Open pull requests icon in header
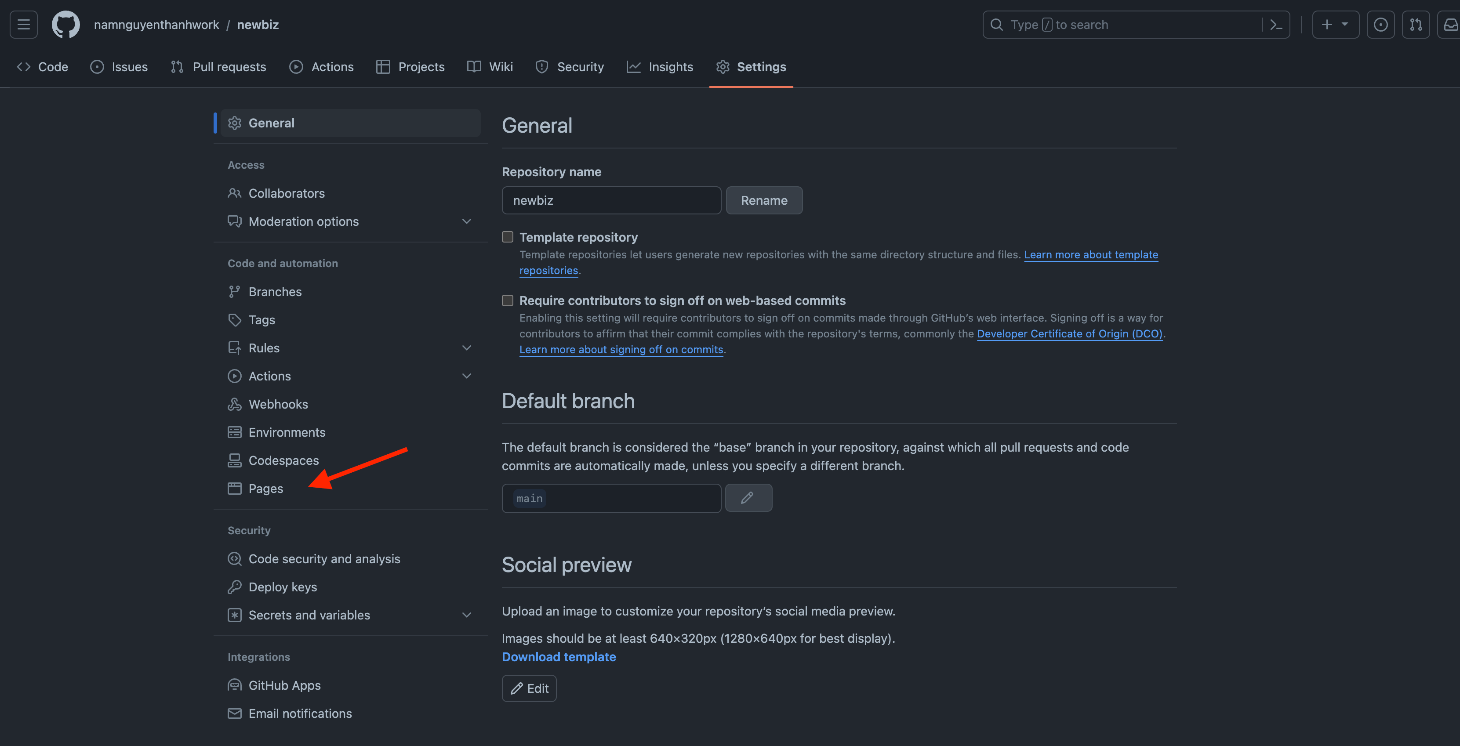This screenshot has width=1460, height=746. click(1416, 24)
